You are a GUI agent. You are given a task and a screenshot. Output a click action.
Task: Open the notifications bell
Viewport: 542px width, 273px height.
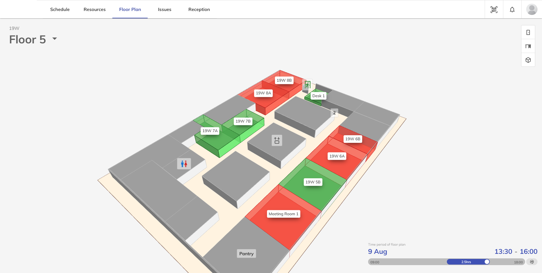[x=512, y=10]
